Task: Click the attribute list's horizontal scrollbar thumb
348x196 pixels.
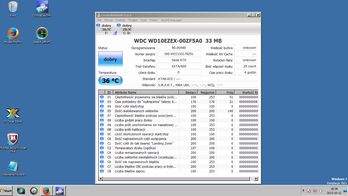Action: pyautogui.click(x=177, y=179)
